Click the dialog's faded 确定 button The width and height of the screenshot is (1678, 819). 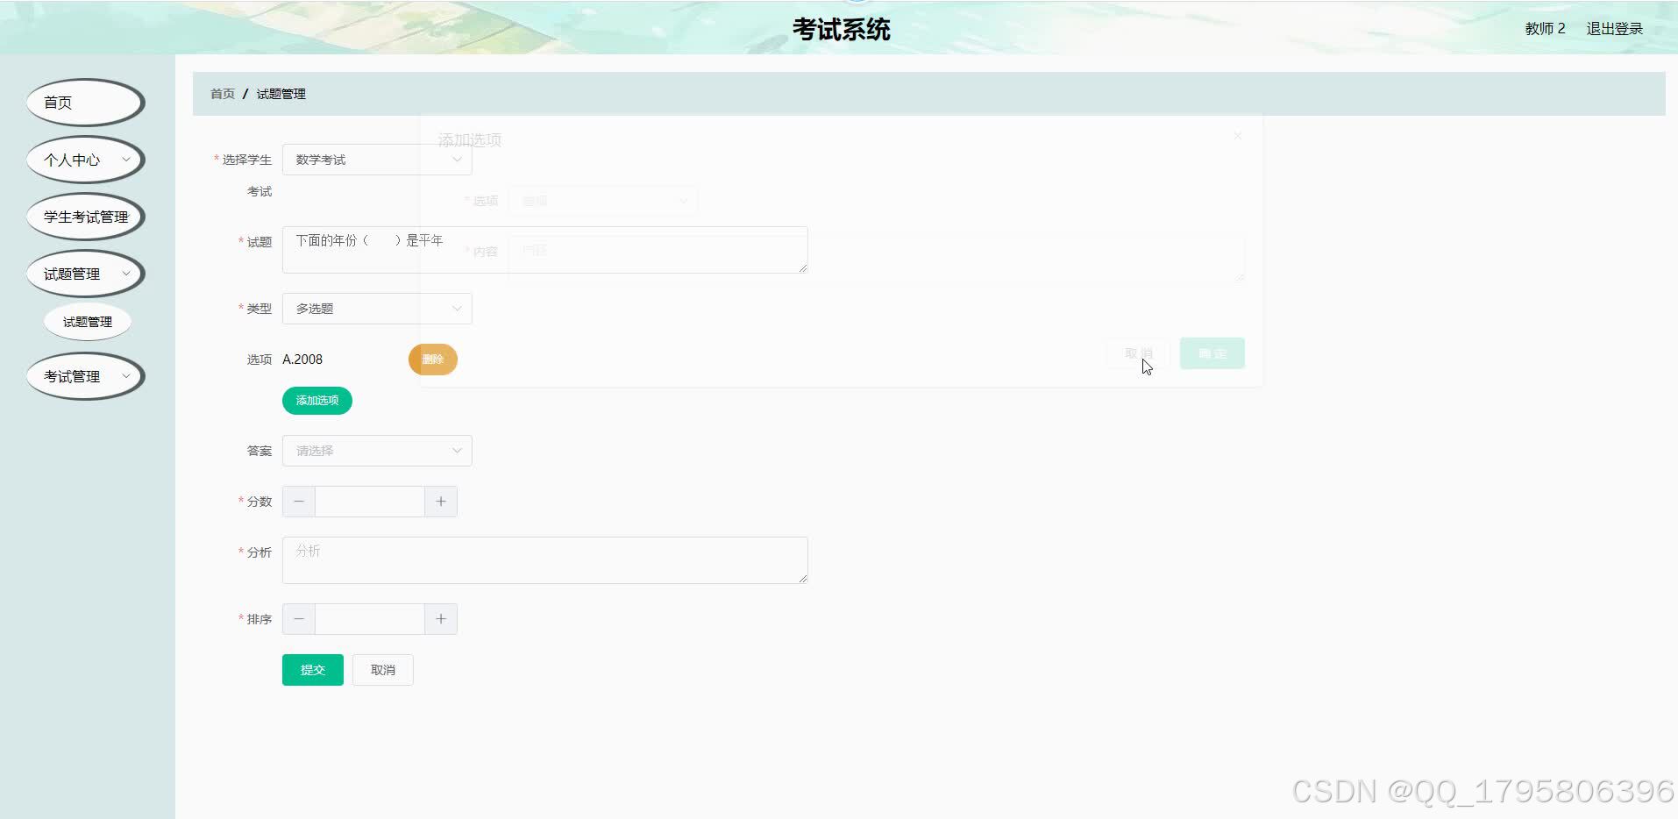point(1212,353)
